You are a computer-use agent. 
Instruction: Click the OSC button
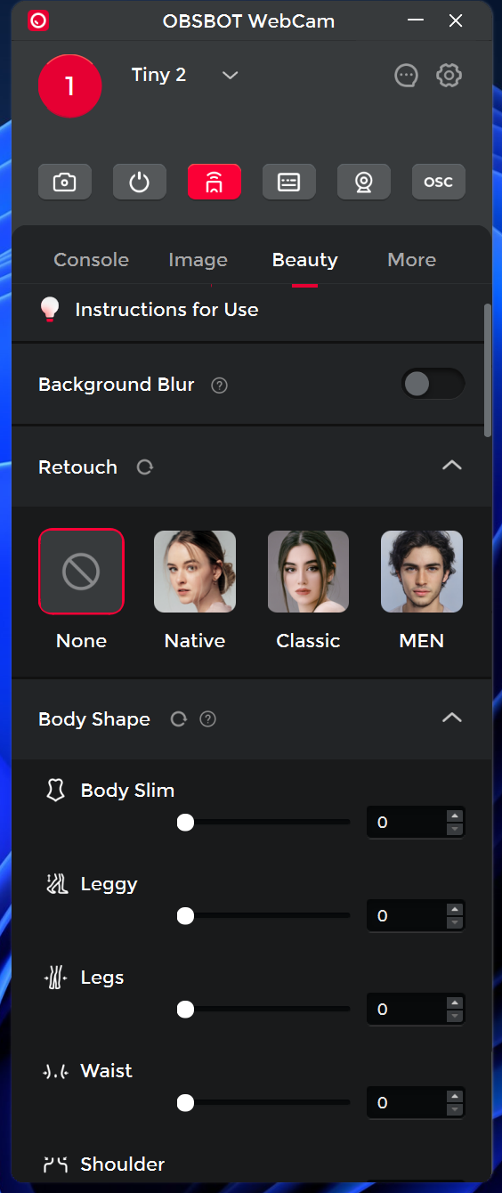tap(439, 182)
